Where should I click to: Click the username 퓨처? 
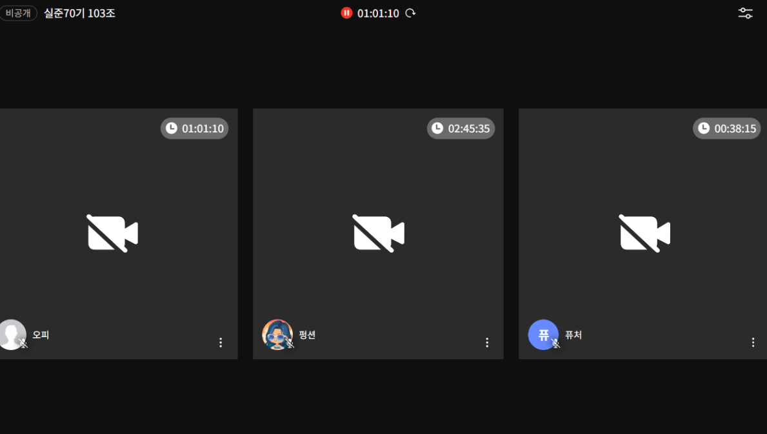coord(573,335)
